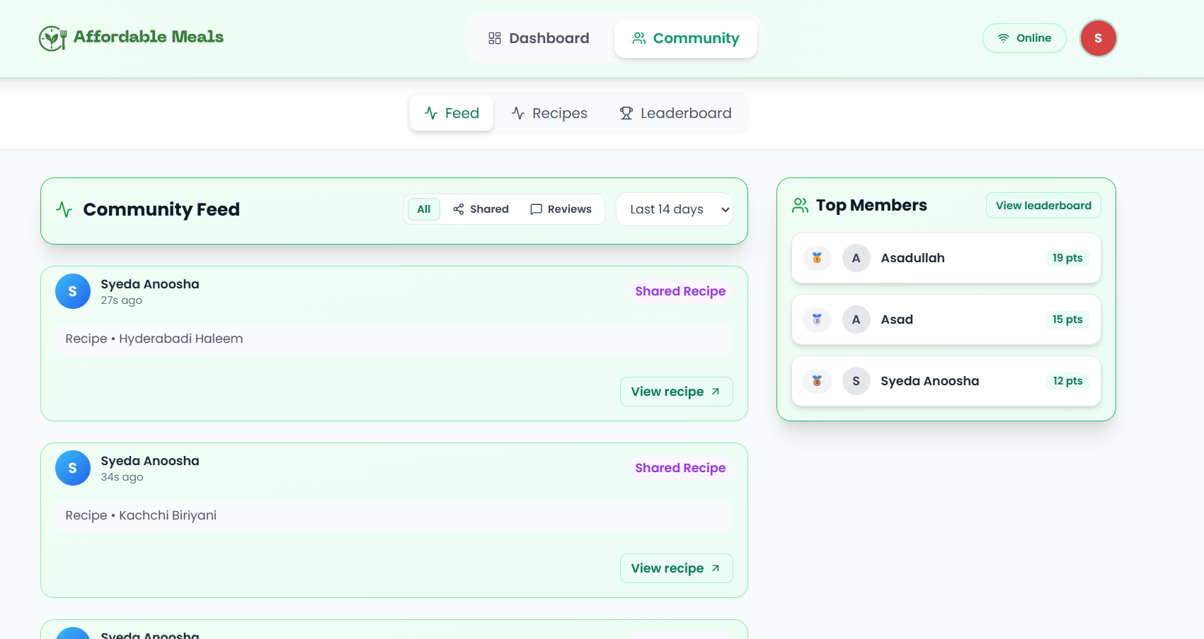Click Asadullah's A avatar in Top Members
The width and height of the screenshot is (1204, 639).
point(856,258)
